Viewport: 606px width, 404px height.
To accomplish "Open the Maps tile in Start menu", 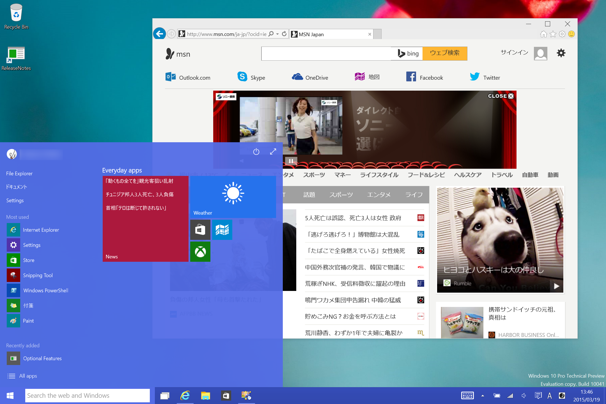I will pos(222,230).
